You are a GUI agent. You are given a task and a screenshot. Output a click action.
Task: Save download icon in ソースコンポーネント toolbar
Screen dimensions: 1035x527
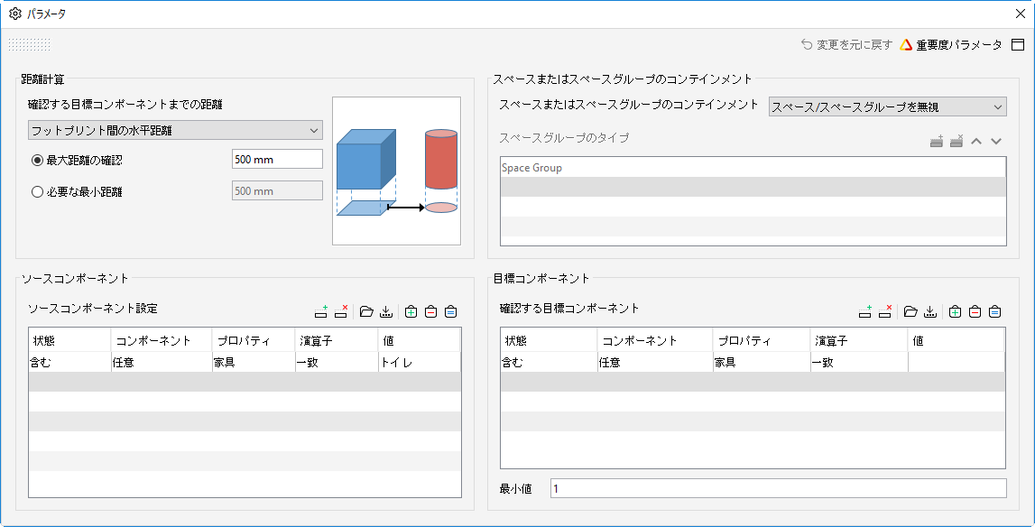[386, 311]
